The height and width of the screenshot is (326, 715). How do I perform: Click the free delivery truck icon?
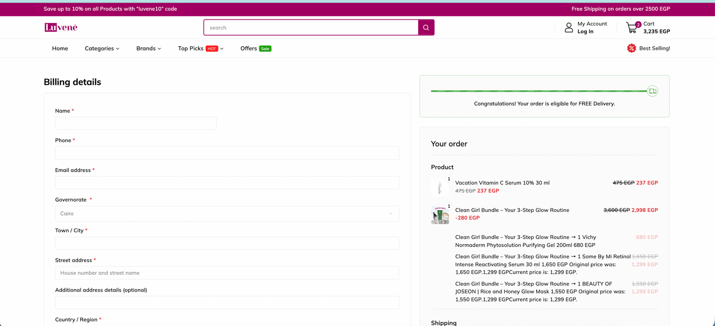pyautogui.click(x=652, y=91)
